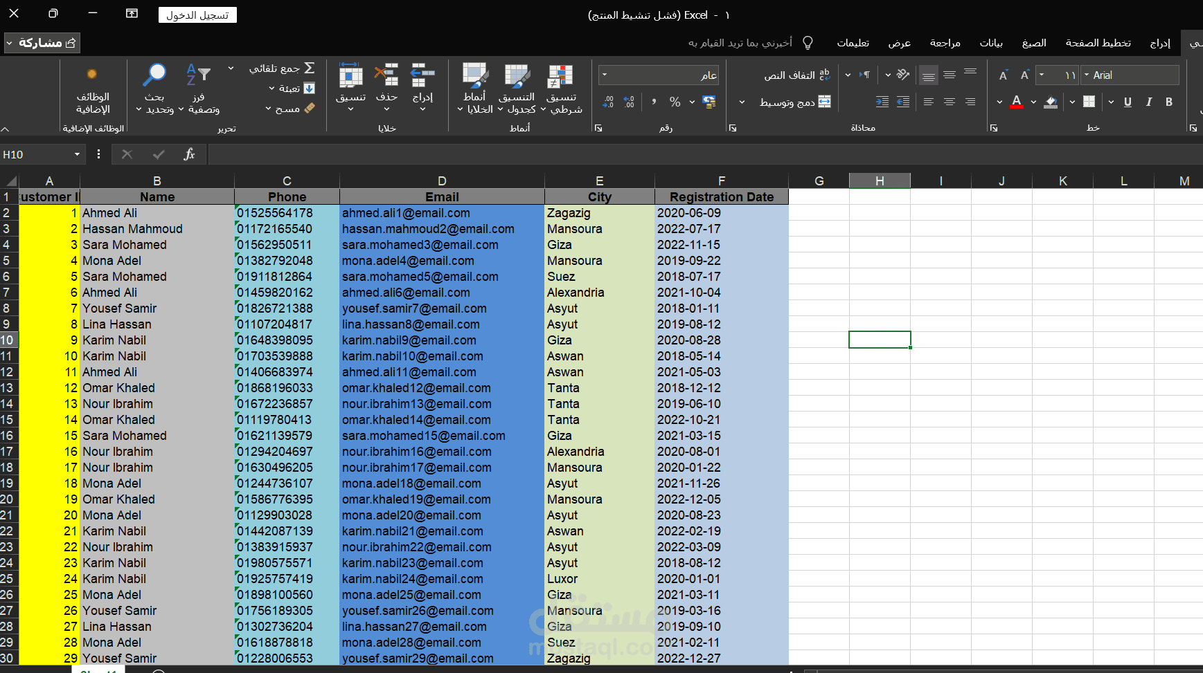The image size is (1203, 673).
Task: Click the accounting number format icon
Action: tap(709, 102)
